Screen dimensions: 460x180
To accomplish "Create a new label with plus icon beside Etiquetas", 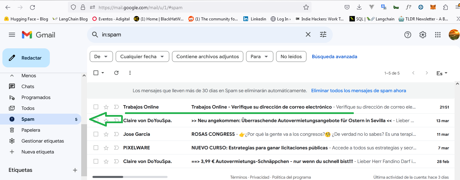I will pos(75,170).
